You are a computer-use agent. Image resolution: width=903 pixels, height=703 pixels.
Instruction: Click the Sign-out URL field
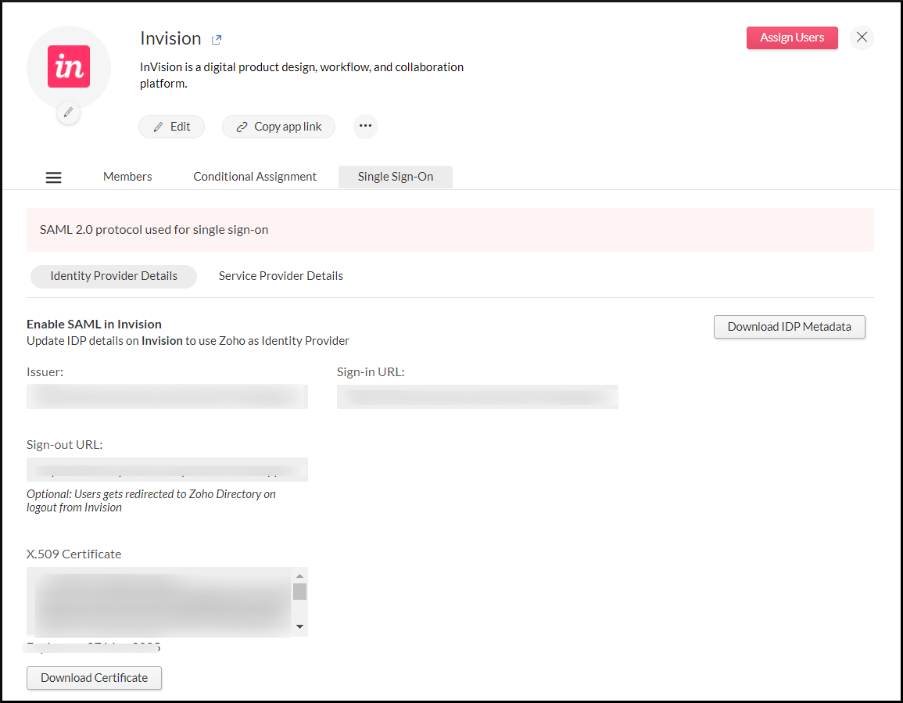click(167, 469)
